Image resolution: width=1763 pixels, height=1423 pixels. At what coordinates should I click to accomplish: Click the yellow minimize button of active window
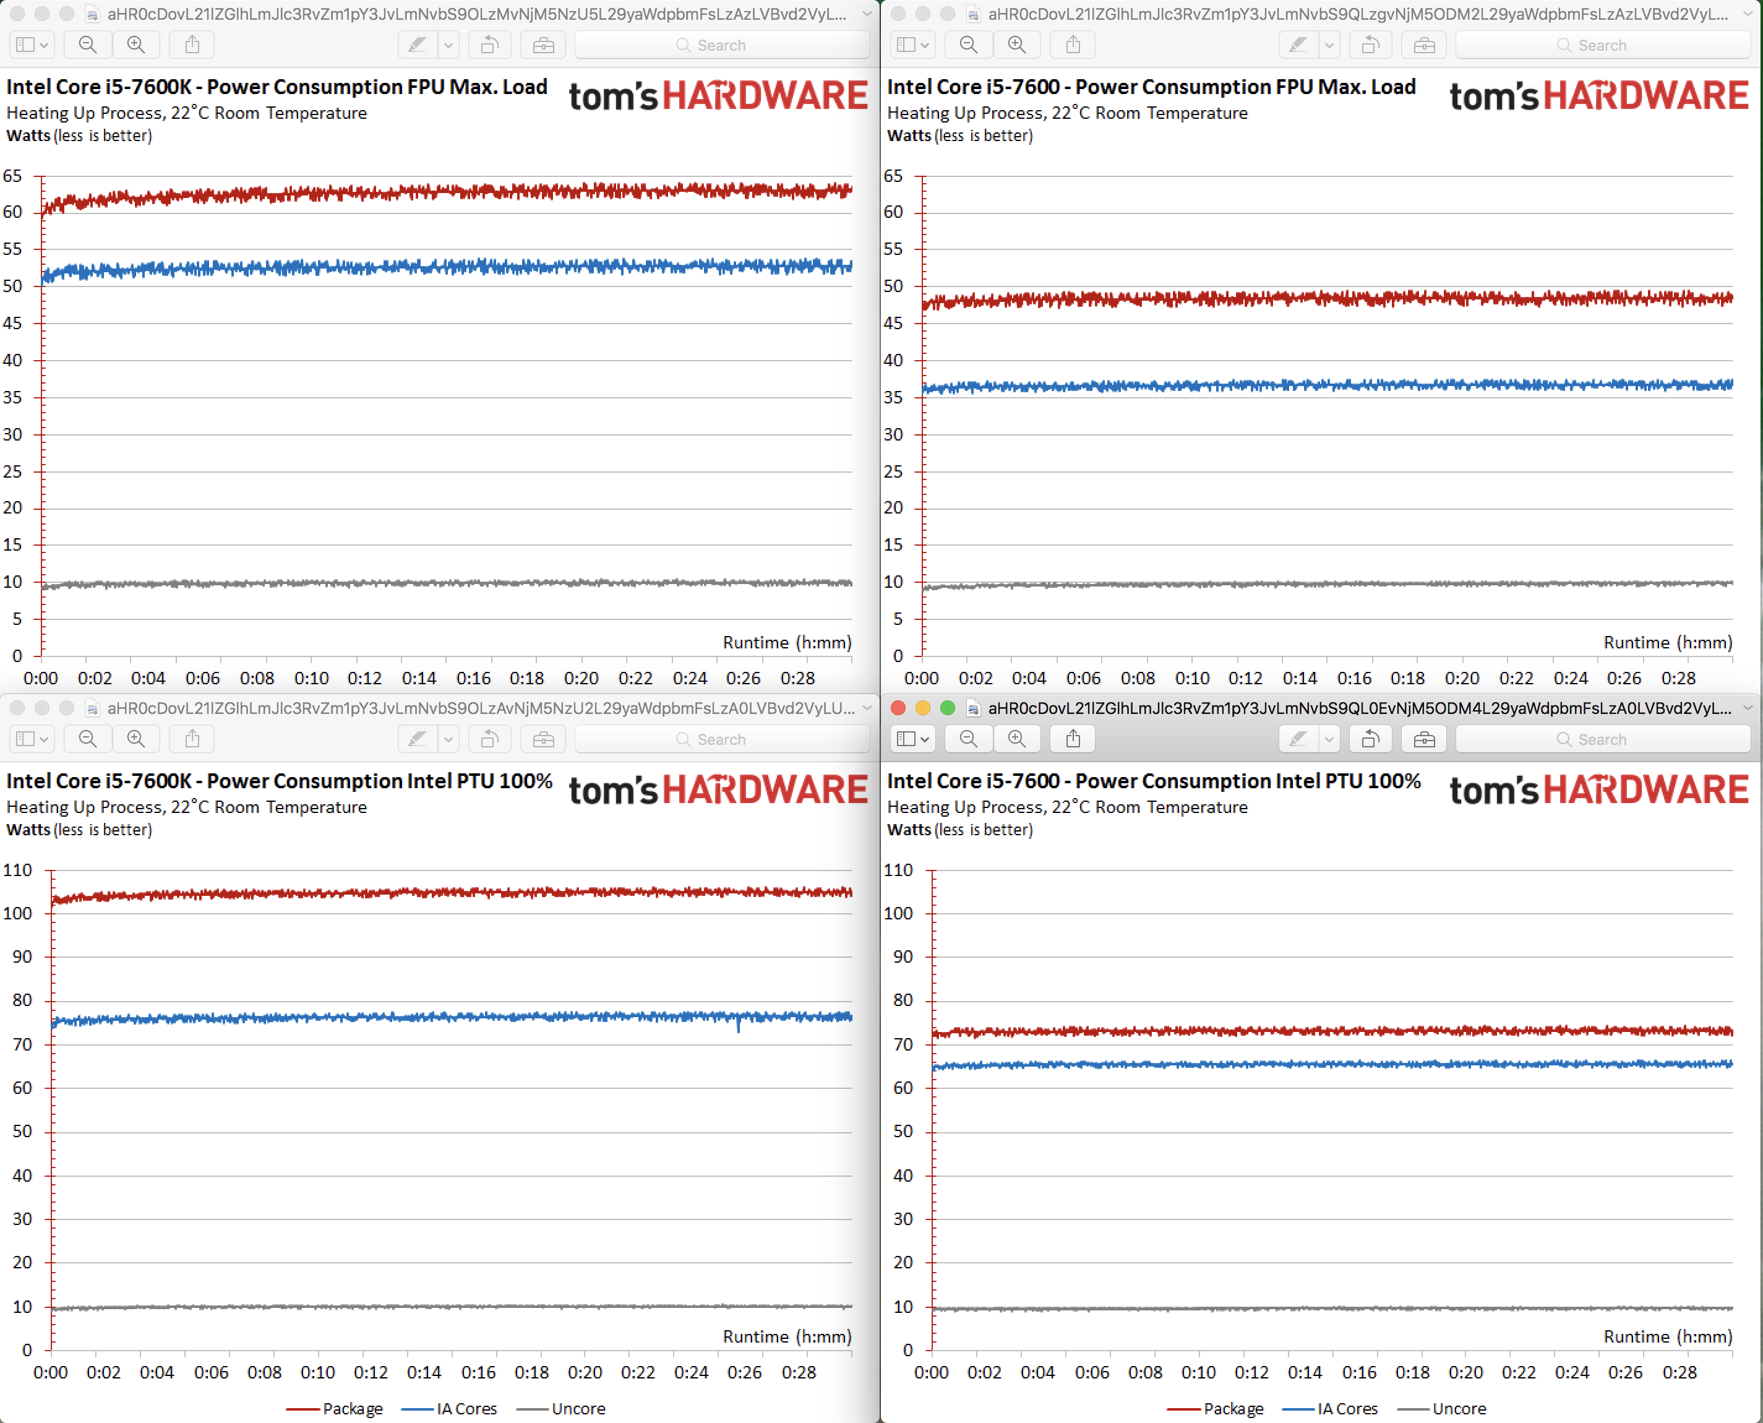coord(923,708)
